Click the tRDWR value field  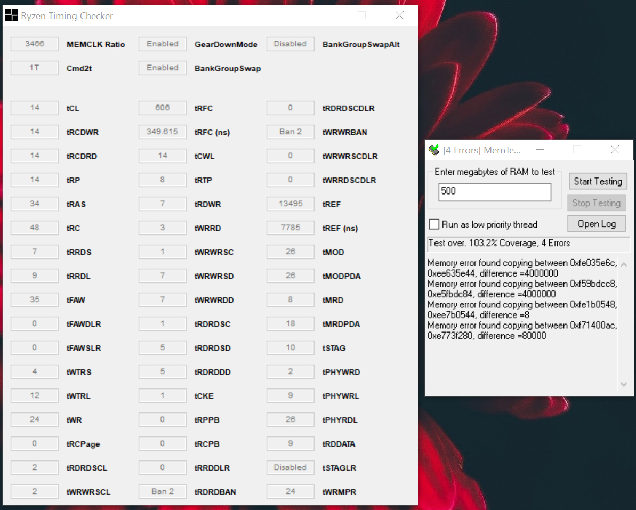point(162,204)
